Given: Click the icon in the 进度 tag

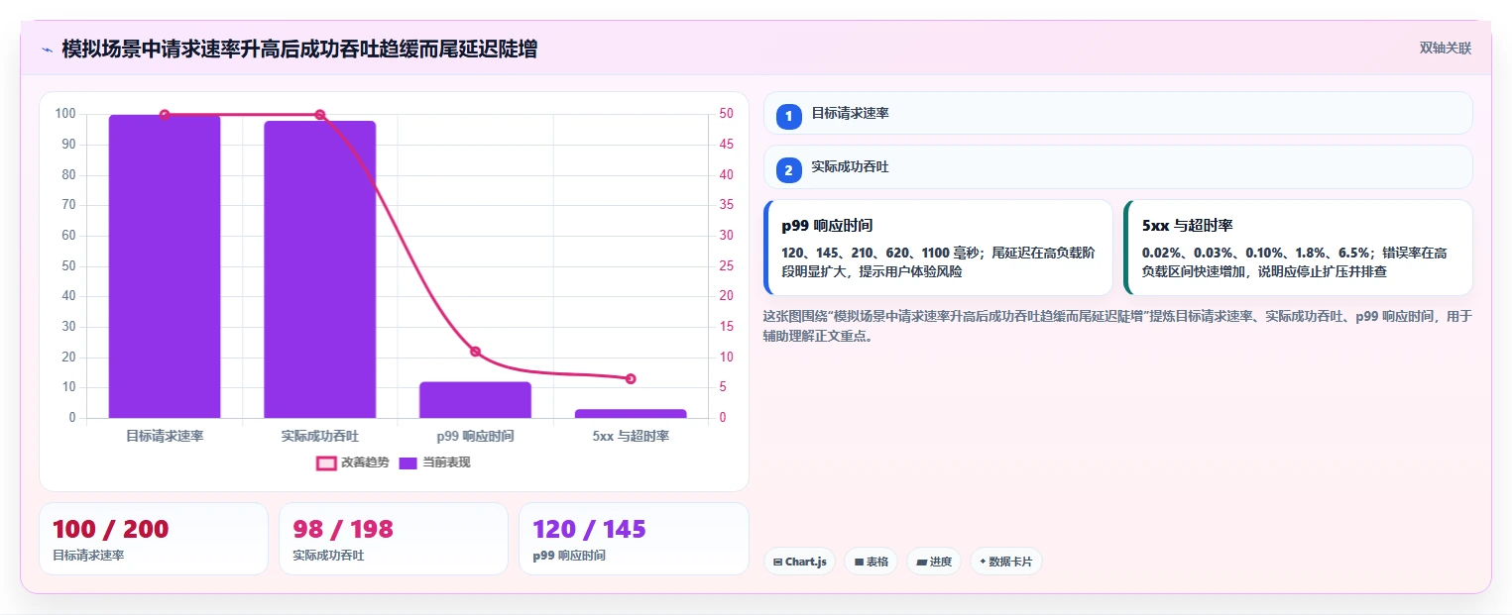Looking at the screenshot, I should click(921, 563).
